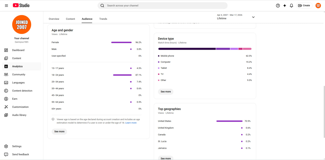
Task: Follow the Learn more link
Action: coord(131,123)
